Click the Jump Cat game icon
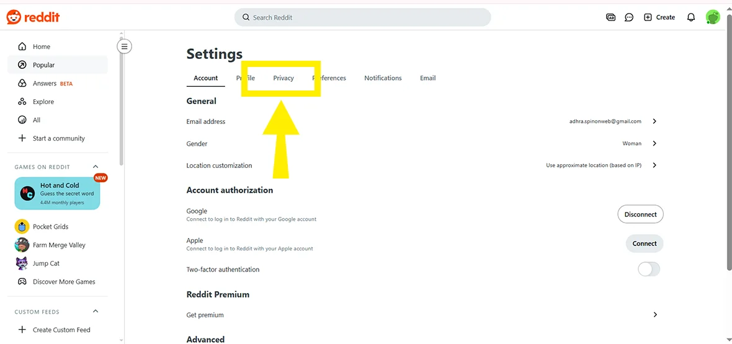732x344 pixels. point(22,263)
